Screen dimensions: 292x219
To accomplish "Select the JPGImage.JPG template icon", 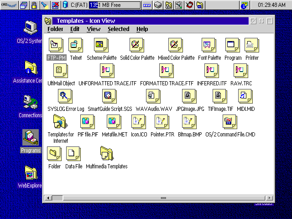I will pos(189,96).
